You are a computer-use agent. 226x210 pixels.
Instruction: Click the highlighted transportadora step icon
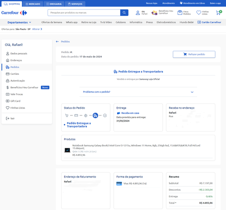click(x=95, y=115)
